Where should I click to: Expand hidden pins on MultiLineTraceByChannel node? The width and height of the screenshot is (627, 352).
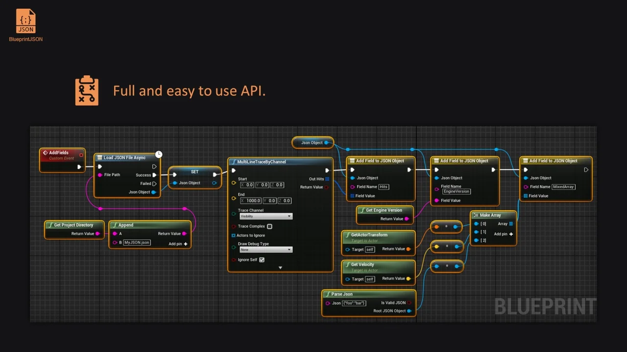280,267
